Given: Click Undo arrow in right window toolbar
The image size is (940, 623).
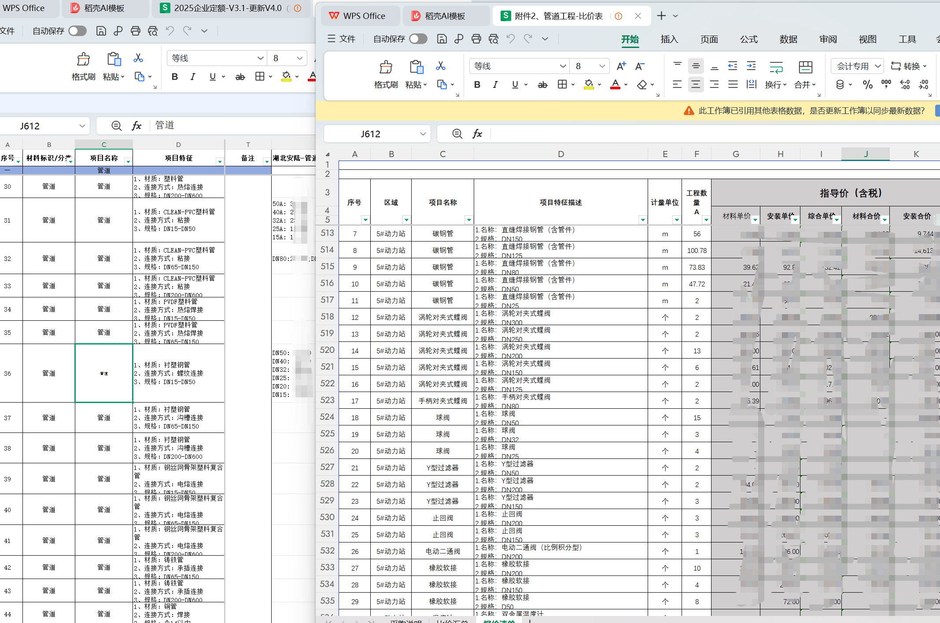Looking at the screenshot, I should click(x=510, y=39).
